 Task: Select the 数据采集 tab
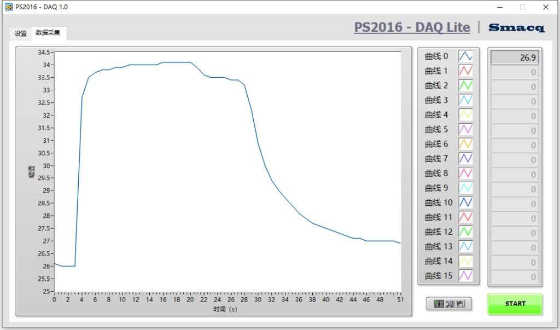click(48, 33)
